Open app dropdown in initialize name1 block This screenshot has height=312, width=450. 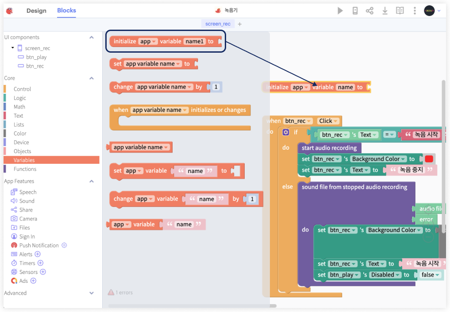point(148,41)
